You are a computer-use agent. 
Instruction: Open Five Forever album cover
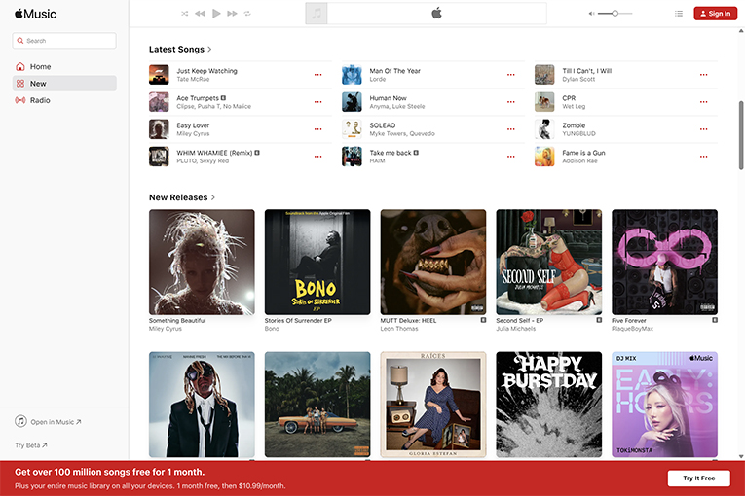tap(665, 262)
